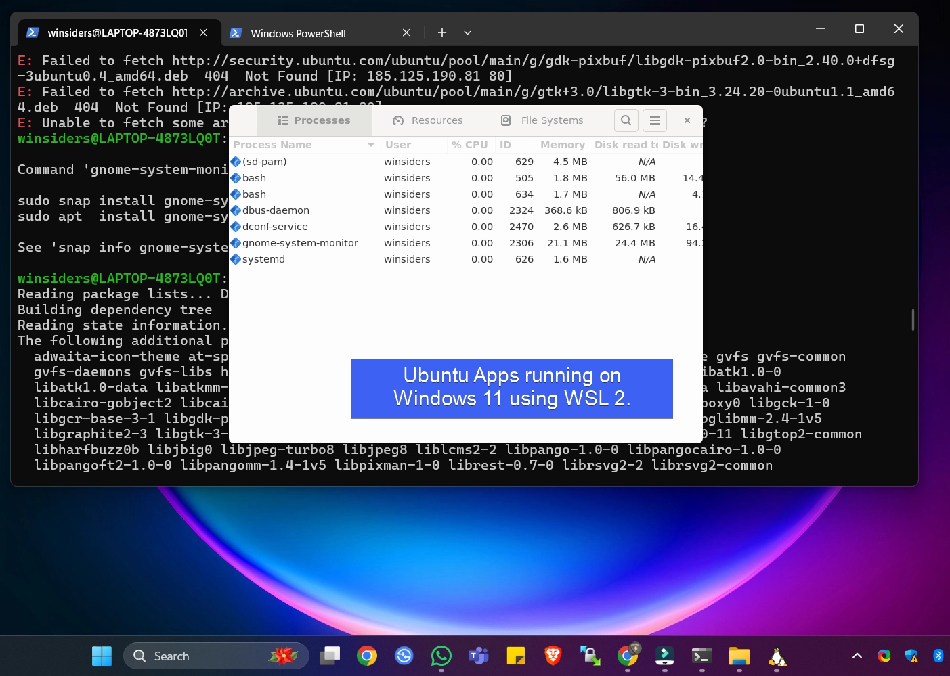The image size is (950, 676).
Task: Open Bluetooth from the system tray
Action: (938, 656)
